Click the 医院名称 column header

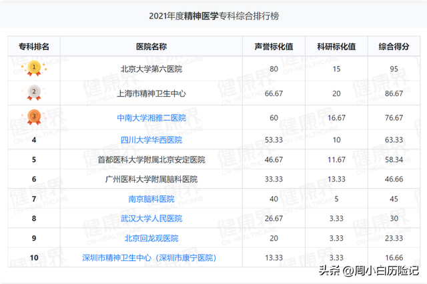click(151, 47)
